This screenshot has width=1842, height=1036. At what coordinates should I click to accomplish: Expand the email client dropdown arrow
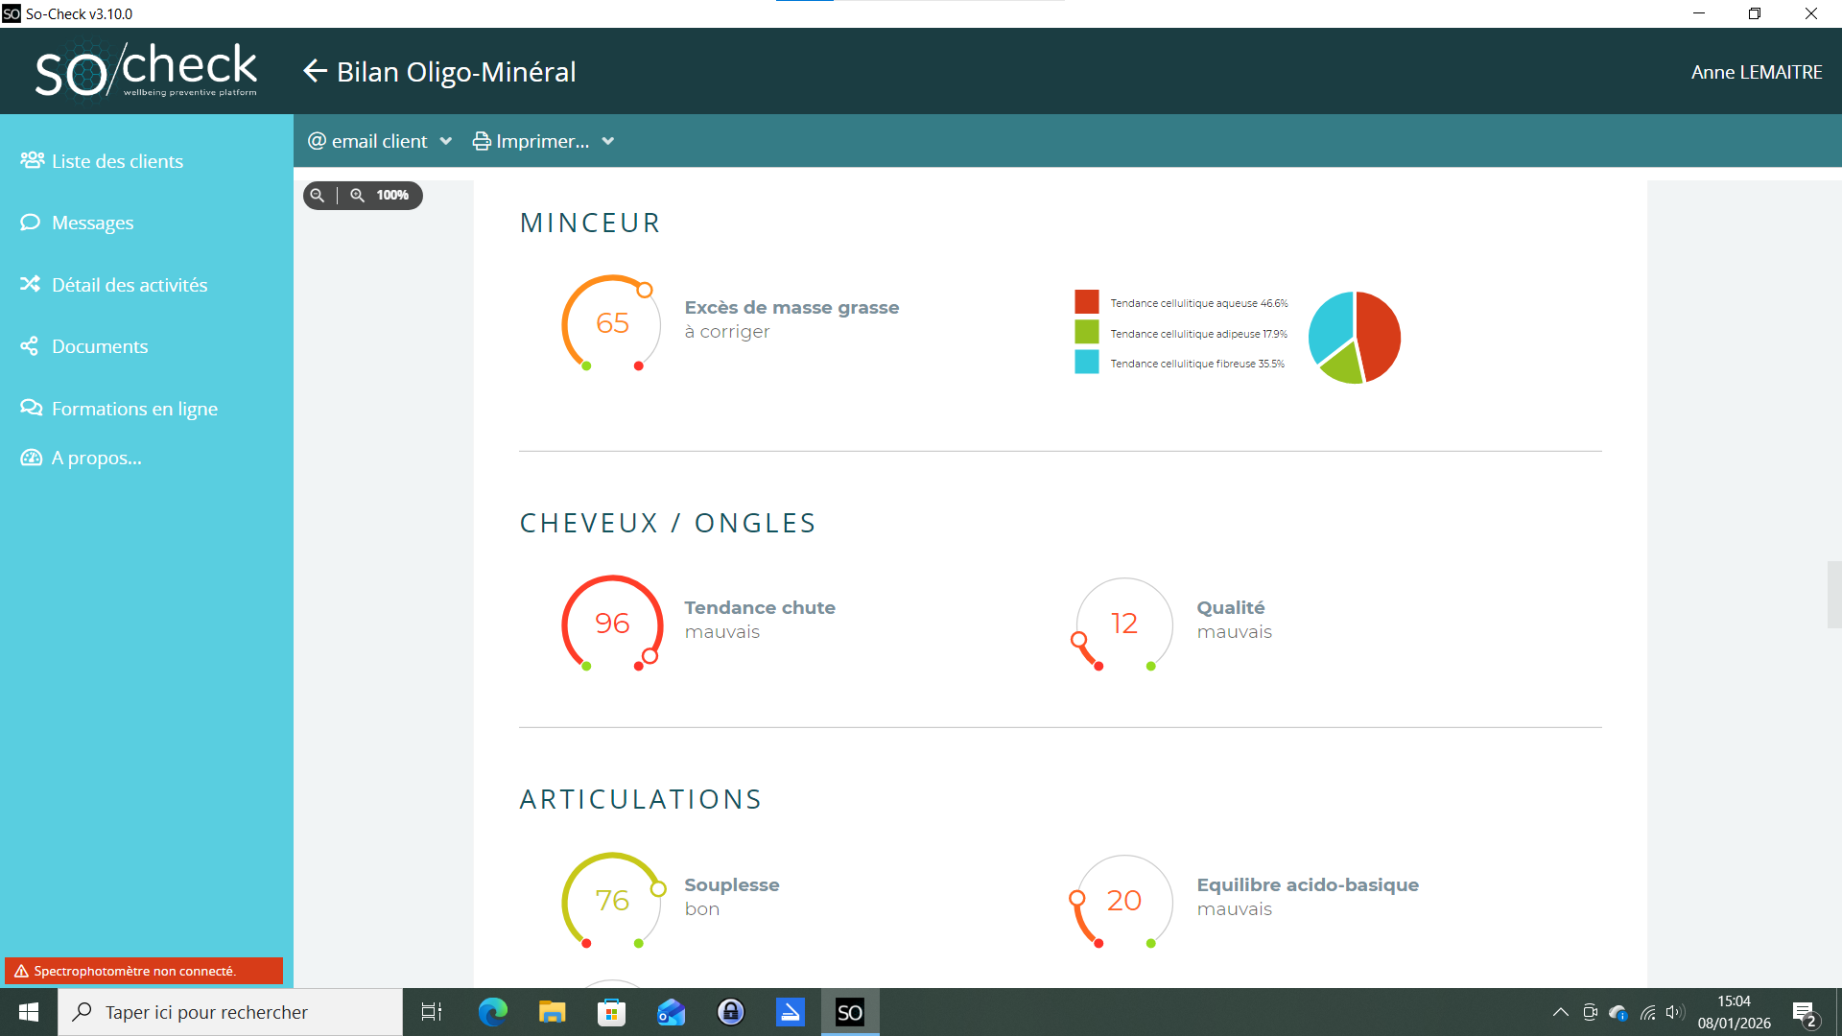[x=446, y=141]
